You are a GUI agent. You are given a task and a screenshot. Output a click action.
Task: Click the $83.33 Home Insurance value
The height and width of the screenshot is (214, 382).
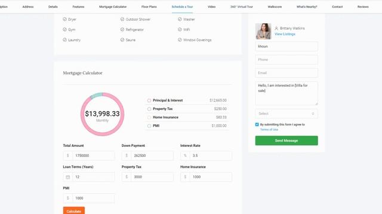click(221, 118)
